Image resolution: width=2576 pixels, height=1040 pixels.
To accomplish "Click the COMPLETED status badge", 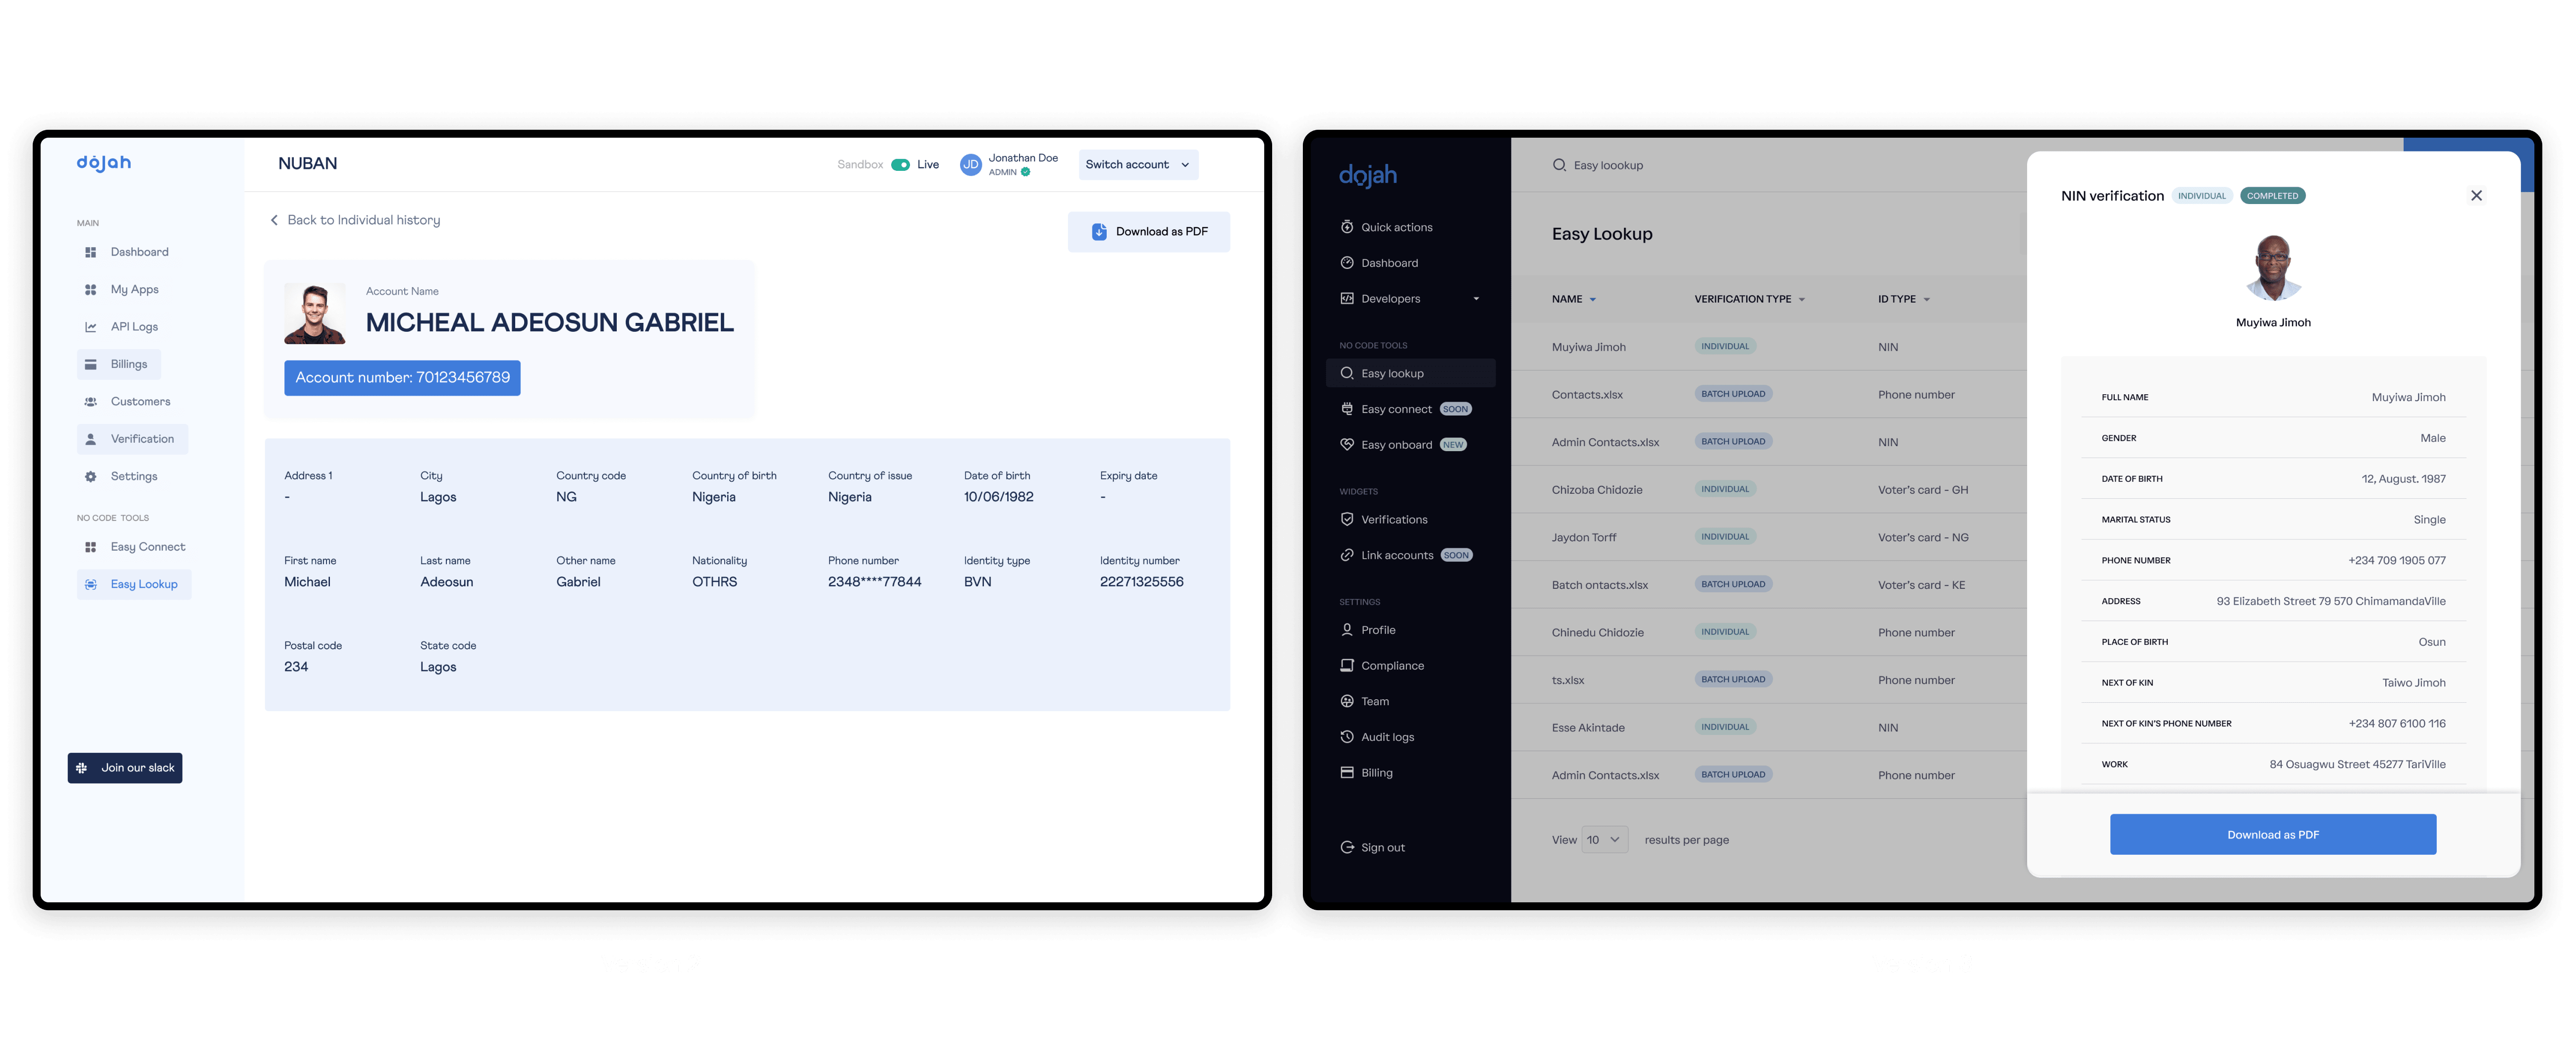I will (x=2273, y=196).
